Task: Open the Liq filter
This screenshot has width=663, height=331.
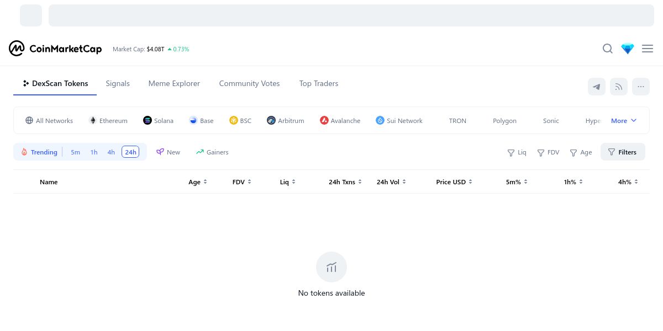Action: (517, 152)
